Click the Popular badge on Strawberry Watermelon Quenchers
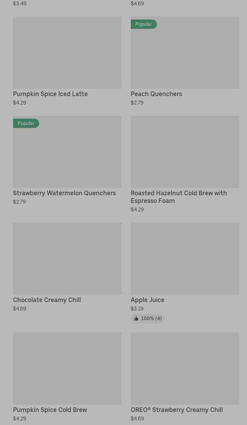This screenshot has width=247, height=425. [26, 123]
